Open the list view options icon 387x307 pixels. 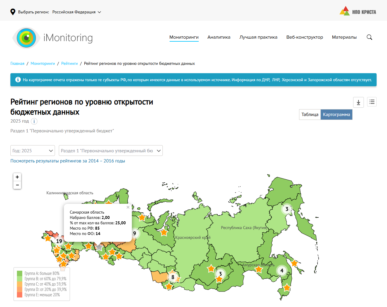point(372,102)
